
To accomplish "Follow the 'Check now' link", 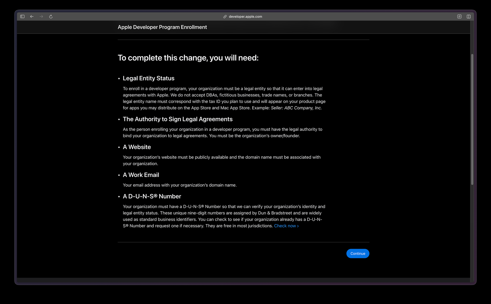I will (286, 226).
